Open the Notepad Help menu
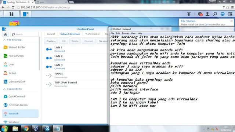This screenshot has width=235, height=132. 140,33
